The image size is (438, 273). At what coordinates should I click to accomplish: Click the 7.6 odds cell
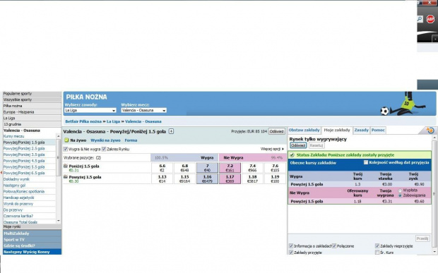(275, 168)
